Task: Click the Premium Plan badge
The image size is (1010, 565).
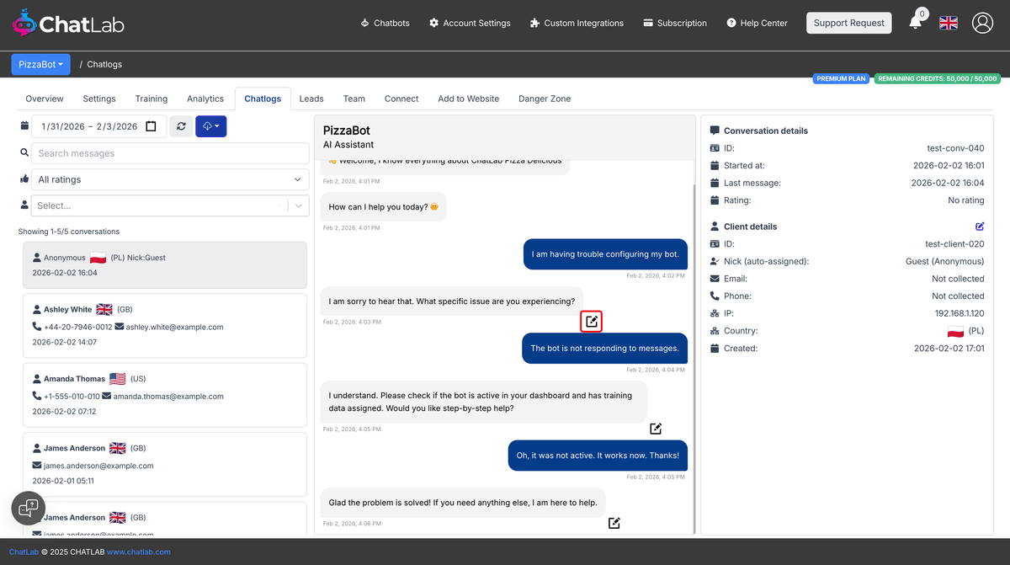Action: tap(842, 78)
